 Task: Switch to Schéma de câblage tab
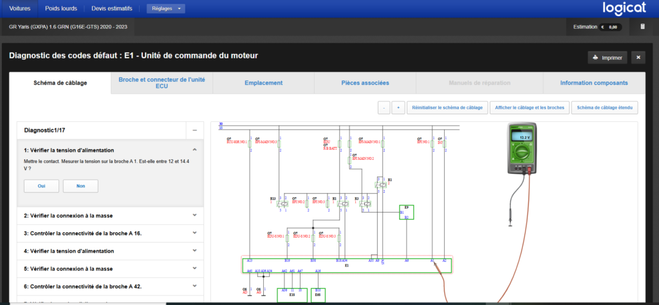coord(60,83)
